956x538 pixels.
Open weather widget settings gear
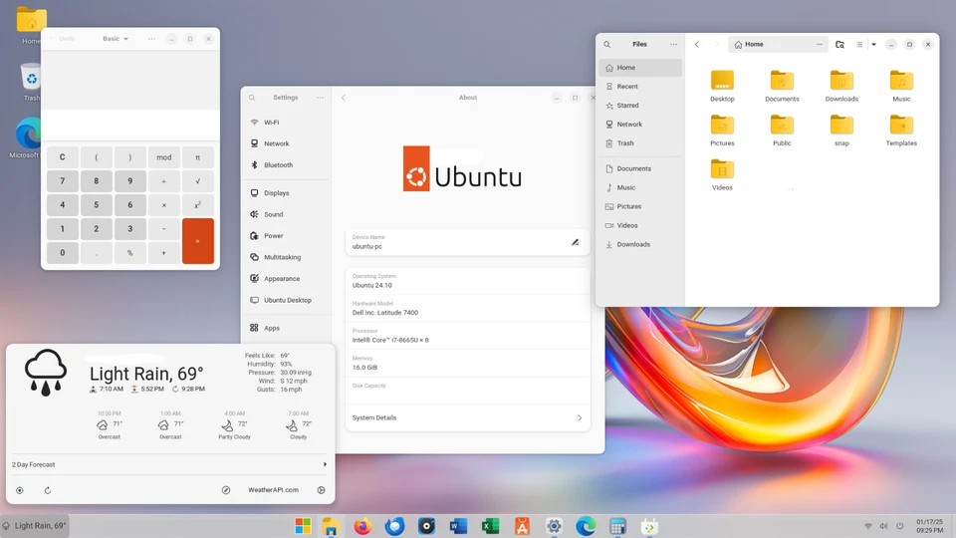[x=321, y=490]
